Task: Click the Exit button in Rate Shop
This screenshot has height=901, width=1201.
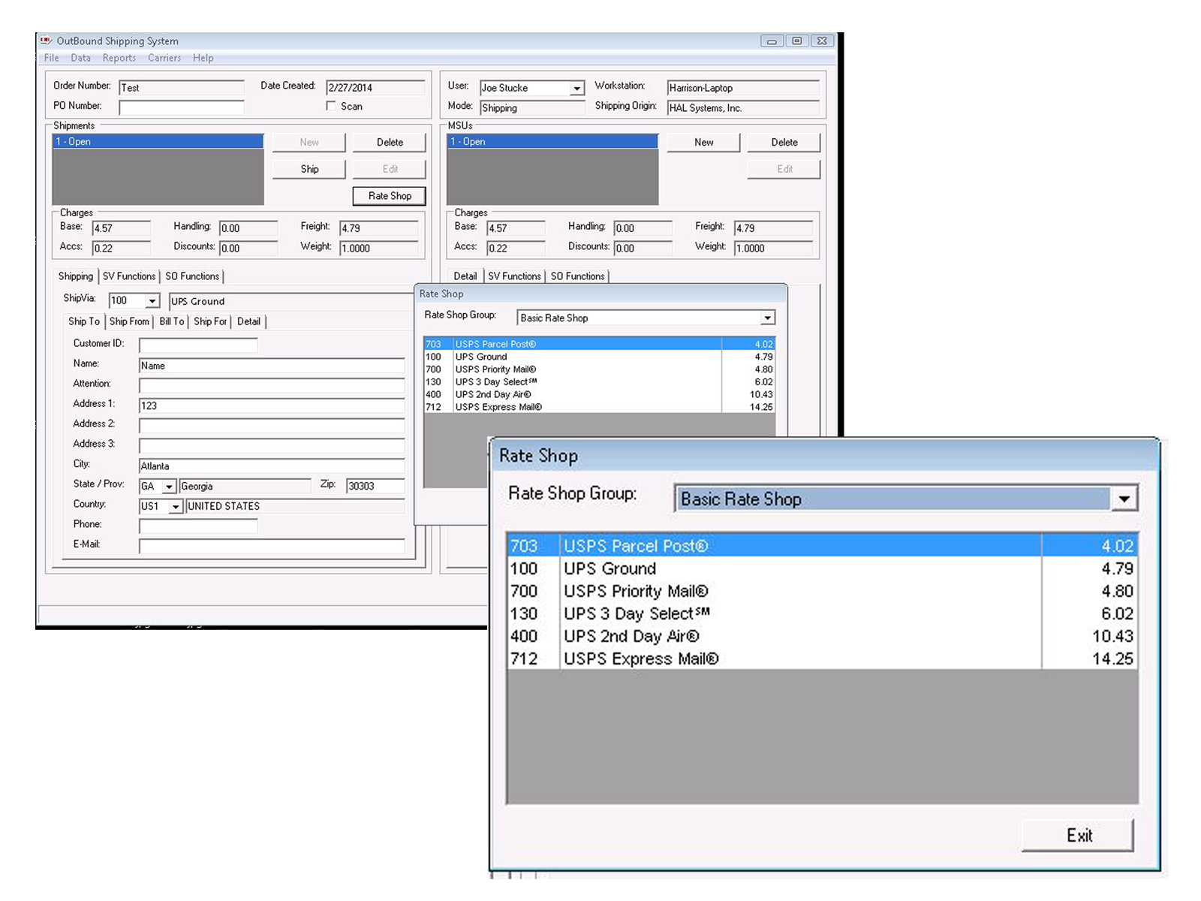Action: tap(1078, 835)
